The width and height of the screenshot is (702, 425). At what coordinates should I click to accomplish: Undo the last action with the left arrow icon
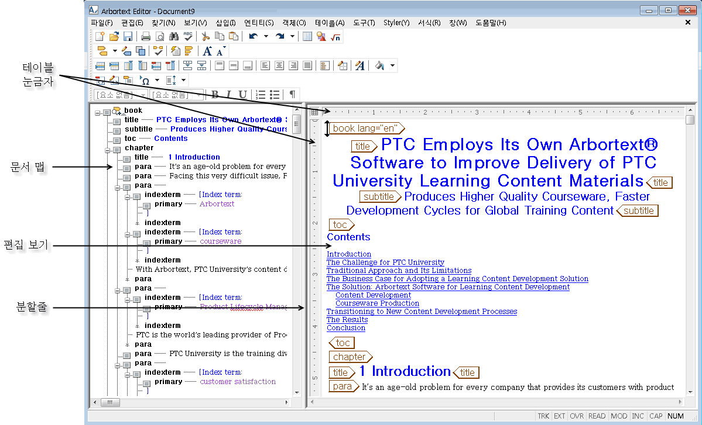point(254,37)
